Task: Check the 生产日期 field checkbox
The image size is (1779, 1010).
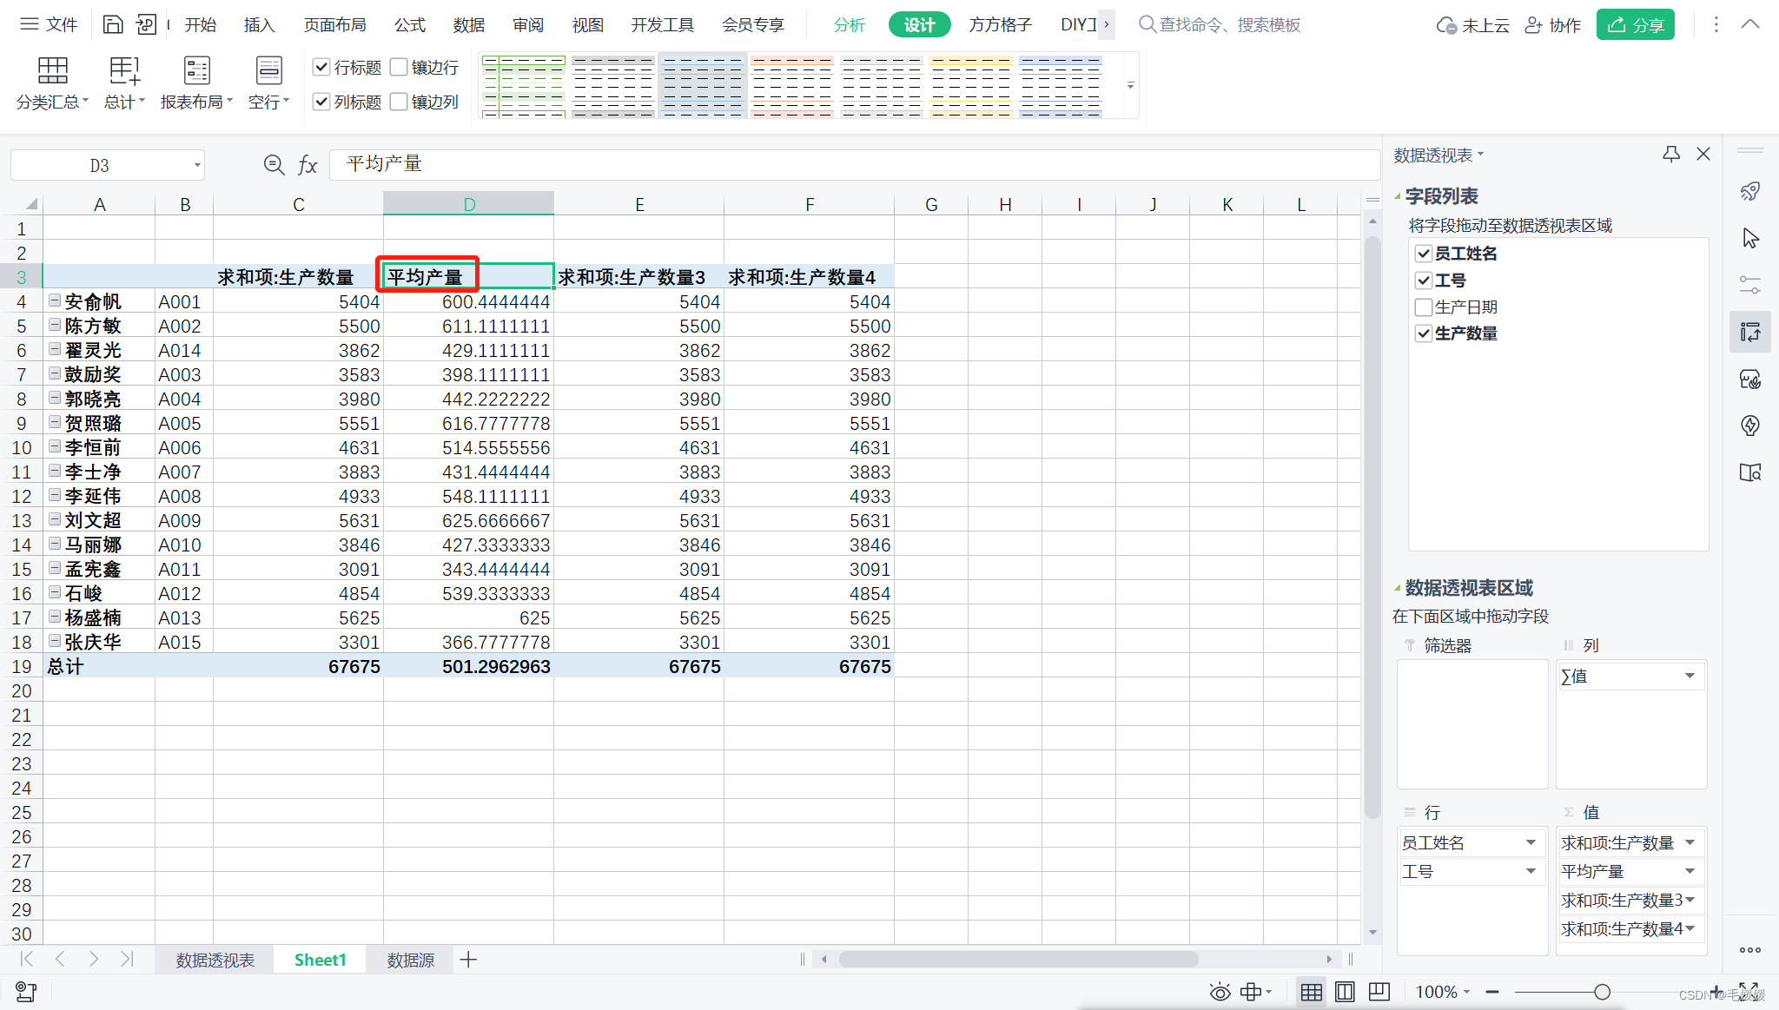Action: [x=1424, y=307]
